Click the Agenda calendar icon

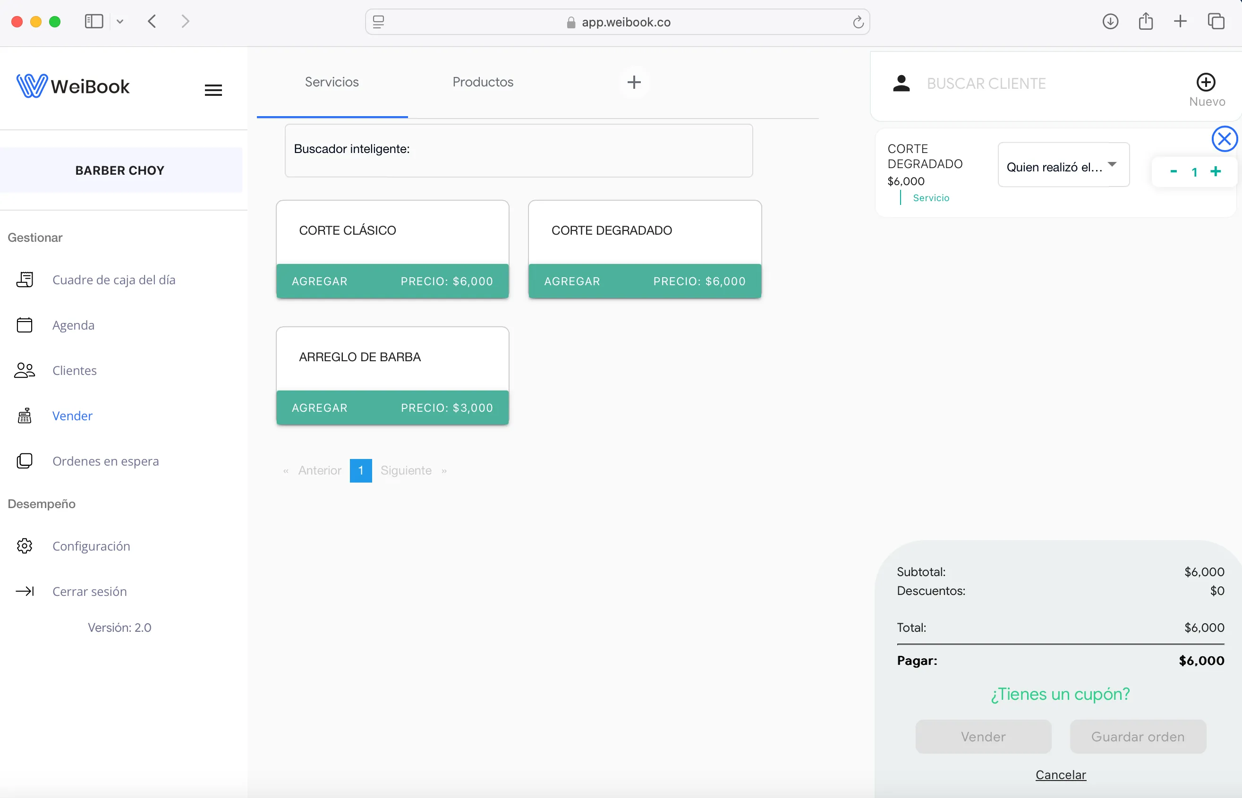[25, 325]
